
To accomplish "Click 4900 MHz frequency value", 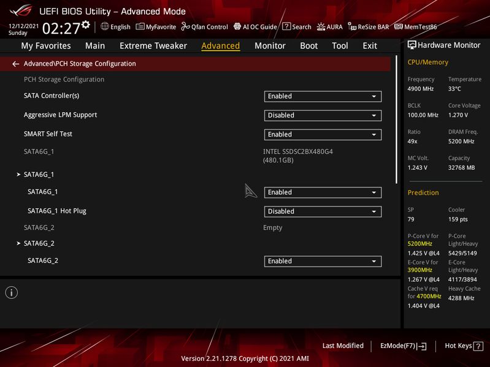I will pyautogui.click(x=420, y=89).
